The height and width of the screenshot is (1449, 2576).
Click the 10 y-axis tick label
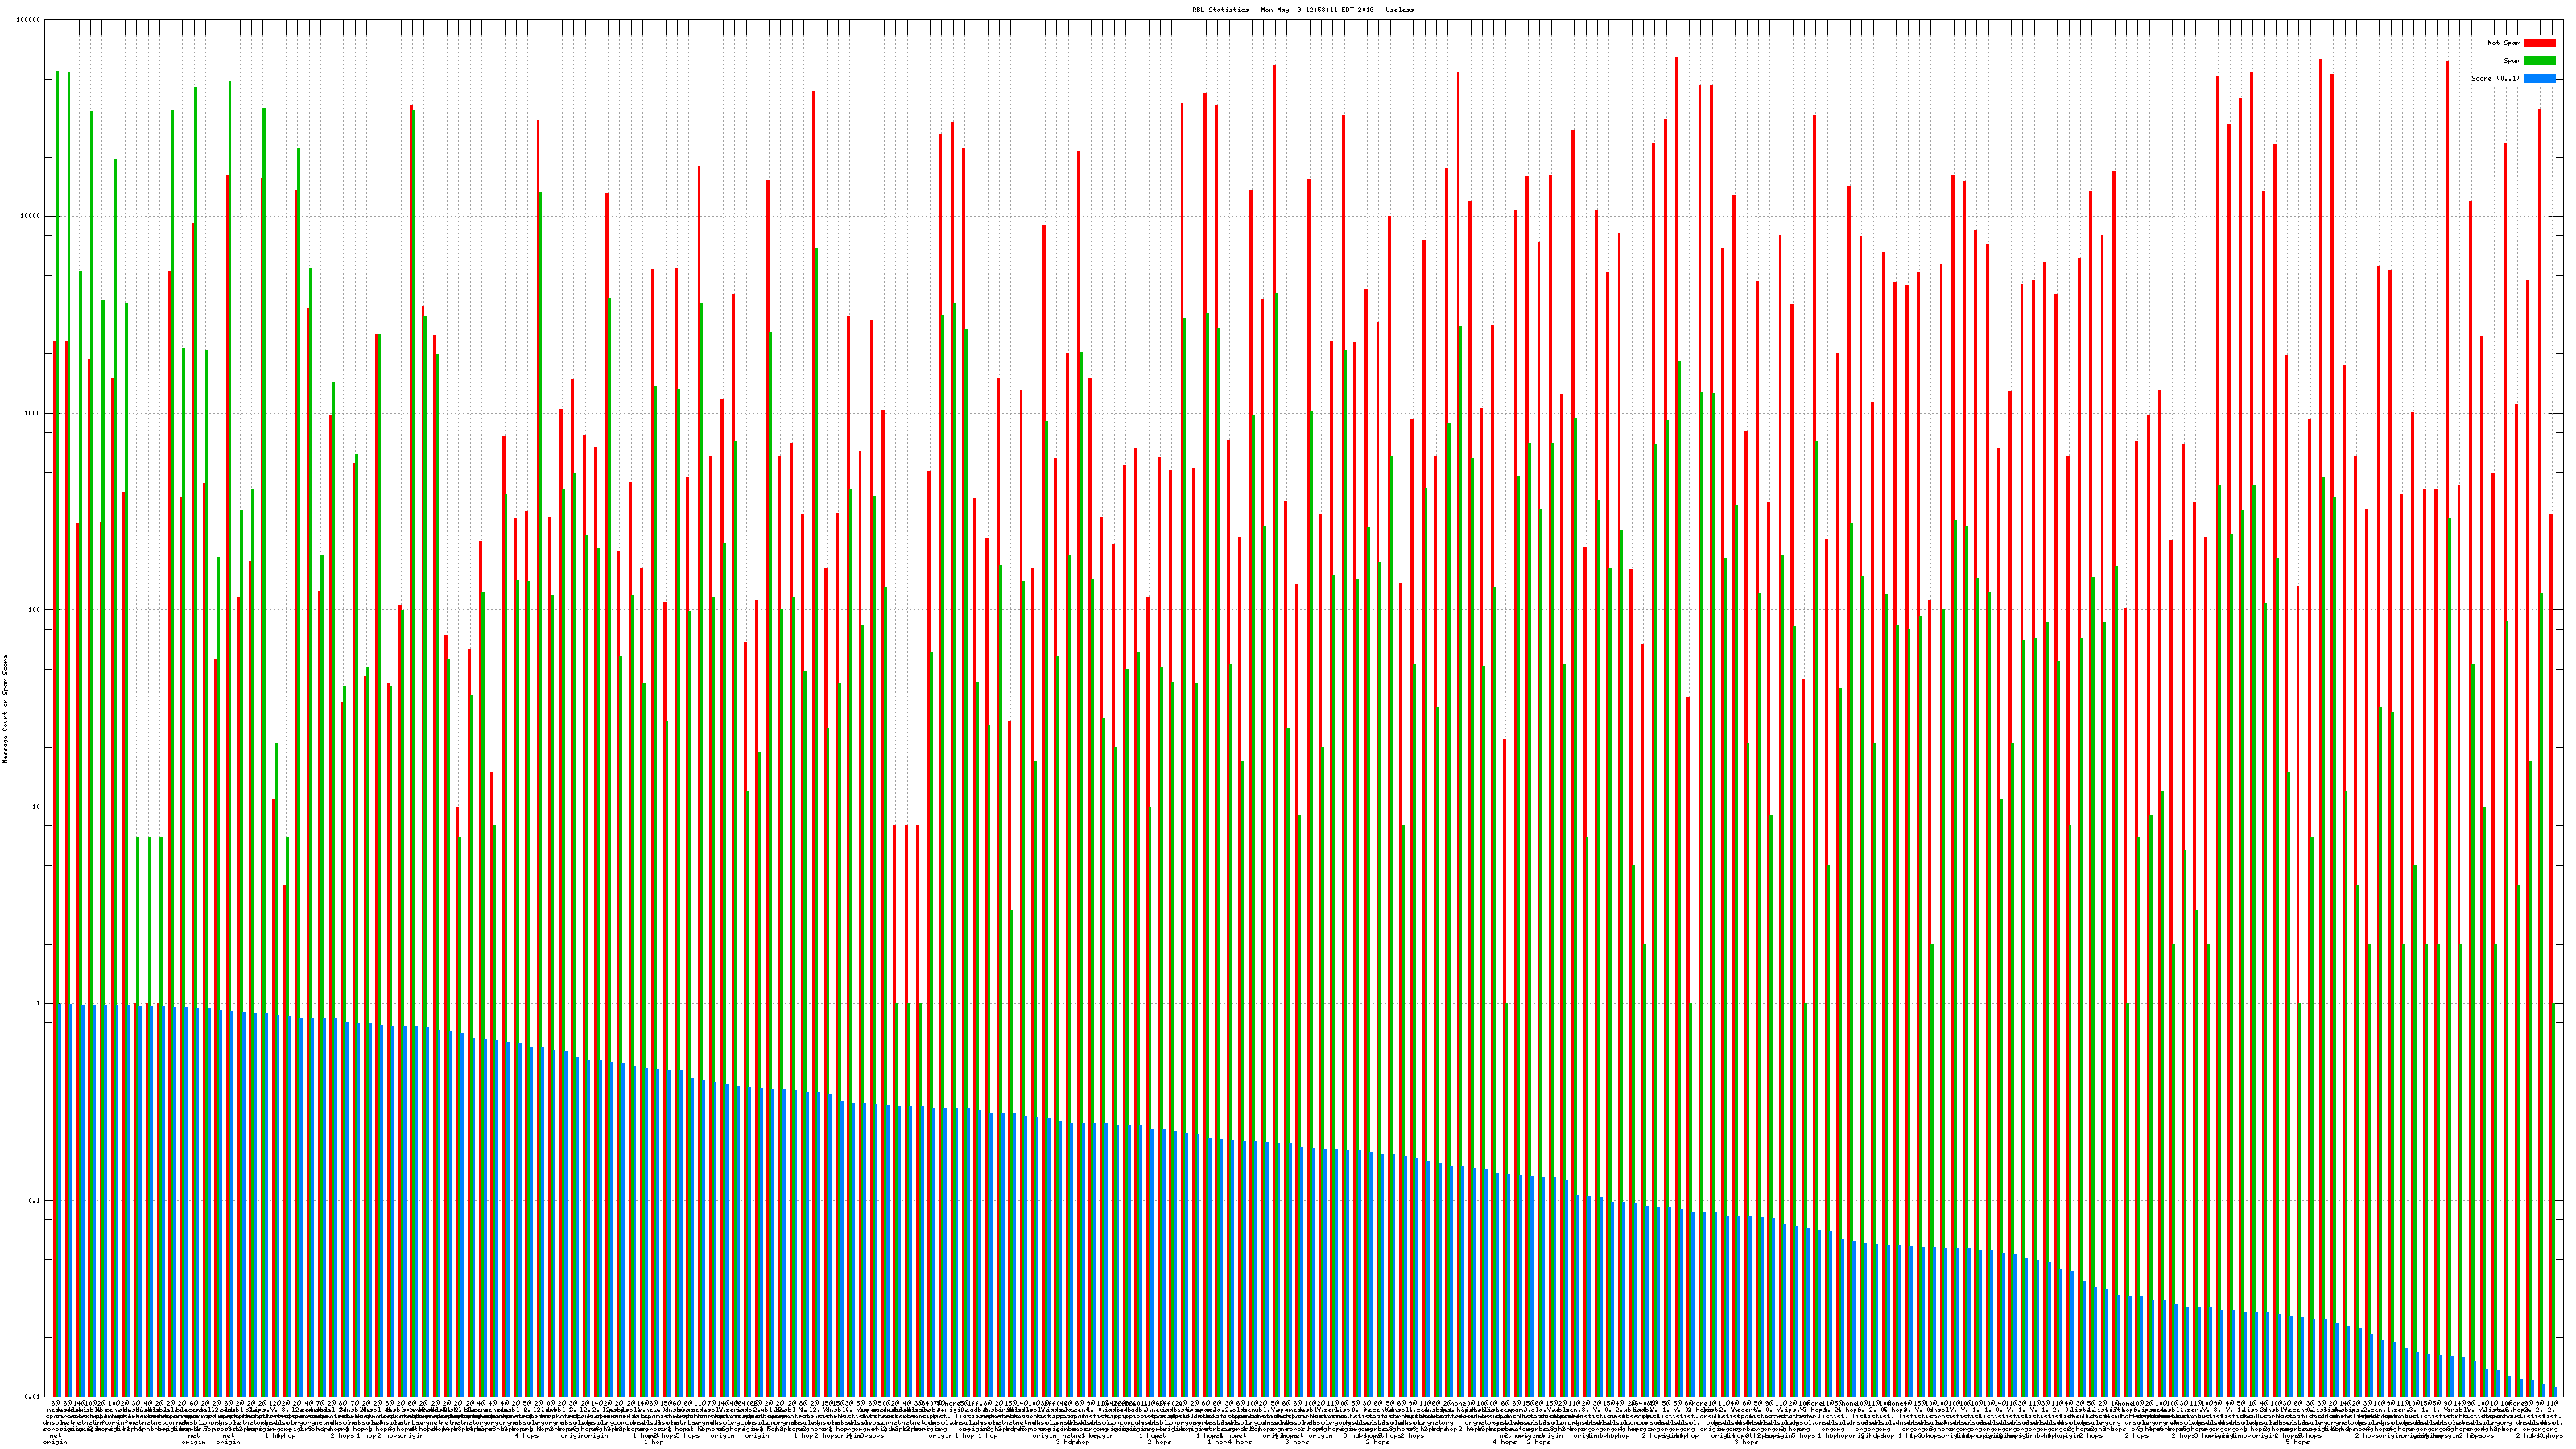click(37, 807)
